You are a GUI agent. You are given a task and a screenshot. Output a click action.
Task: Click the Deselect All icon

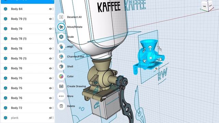pyautogui.click(x=61, y=17)
